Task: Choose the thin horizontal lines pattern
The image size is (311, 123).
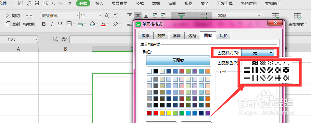Action: click(x=247, y=78)
